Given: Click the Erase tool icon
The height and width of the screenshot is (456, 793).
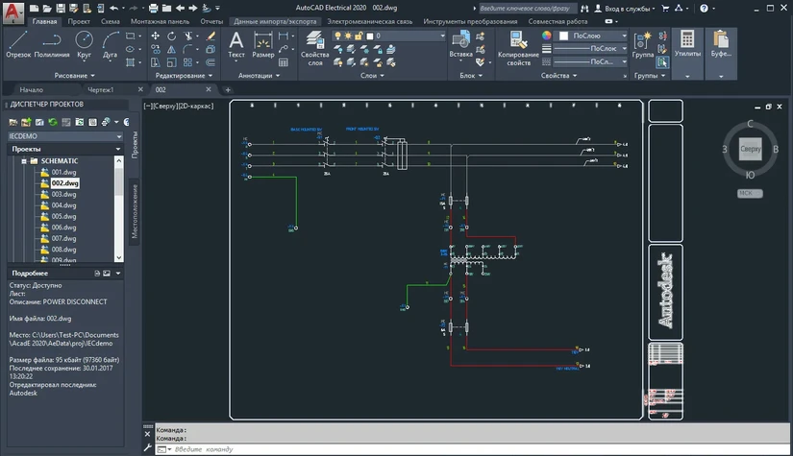Looking at the screenshot, I should click(211, 36).
